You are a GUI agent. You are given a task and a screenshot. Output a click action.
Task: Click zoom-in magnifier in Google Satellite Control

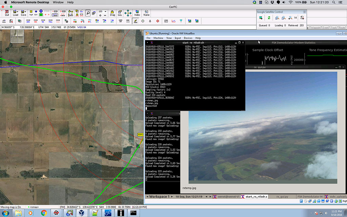pyautogui.click(x=277, y=18)
